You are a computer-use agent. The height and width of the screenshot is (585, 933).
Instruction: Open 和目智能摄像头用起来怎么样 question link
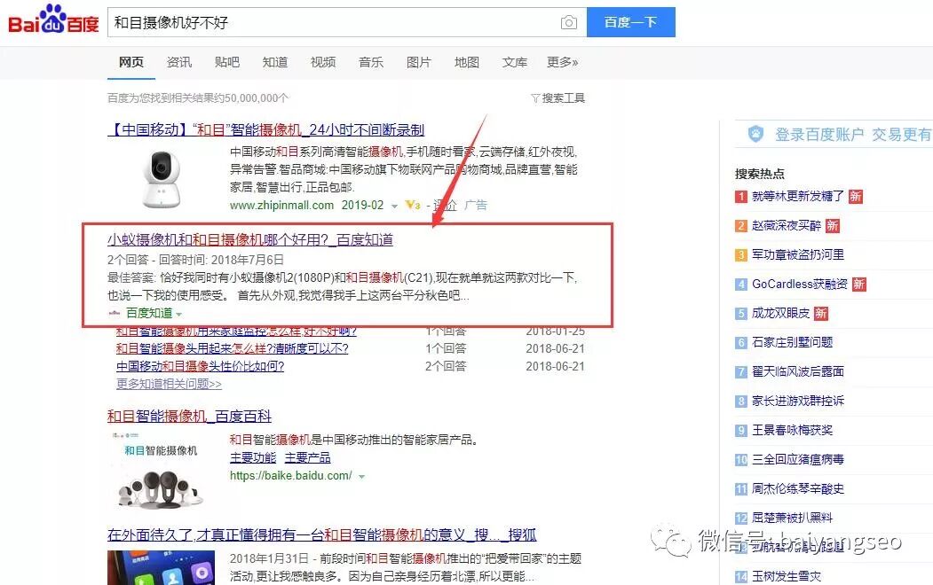pyautogui.click(x=232, y=348)
